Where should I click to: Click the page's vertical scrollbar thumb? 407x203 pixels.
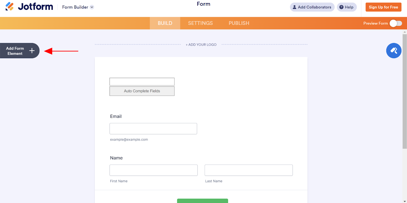(x=404, y=92)
